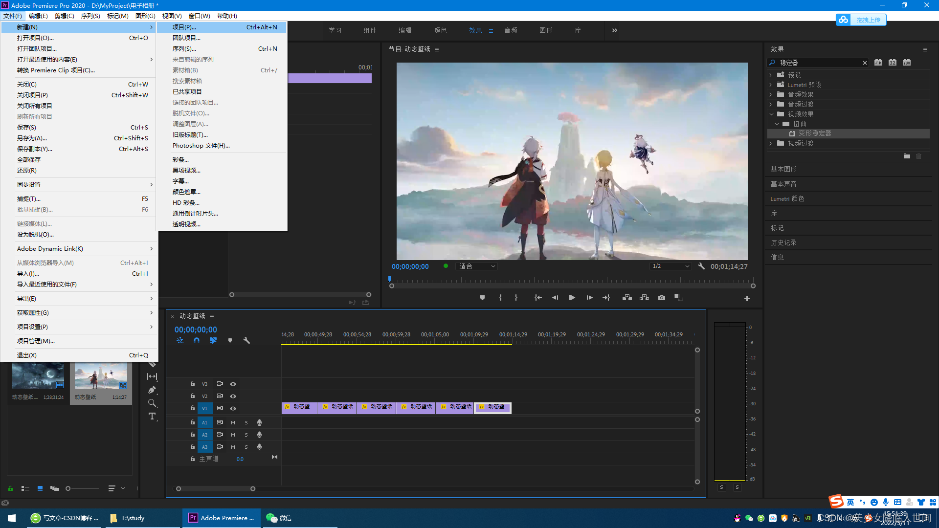Select 项目(P)... in New submenu

tap(222, 27)
